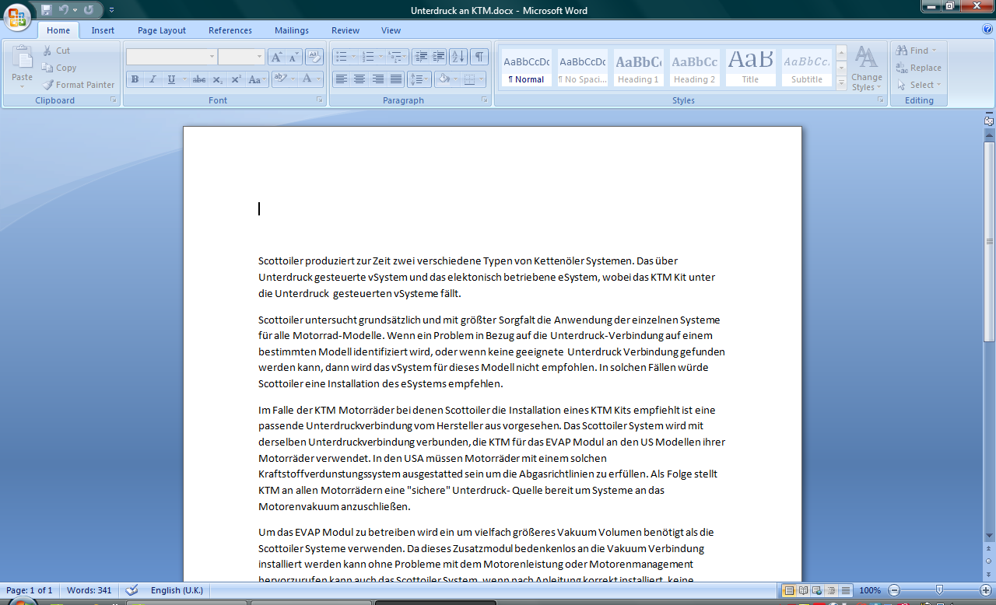Open the Review tab
The width and height of the screenshot is (996, 605).
(x=345, y=30)
